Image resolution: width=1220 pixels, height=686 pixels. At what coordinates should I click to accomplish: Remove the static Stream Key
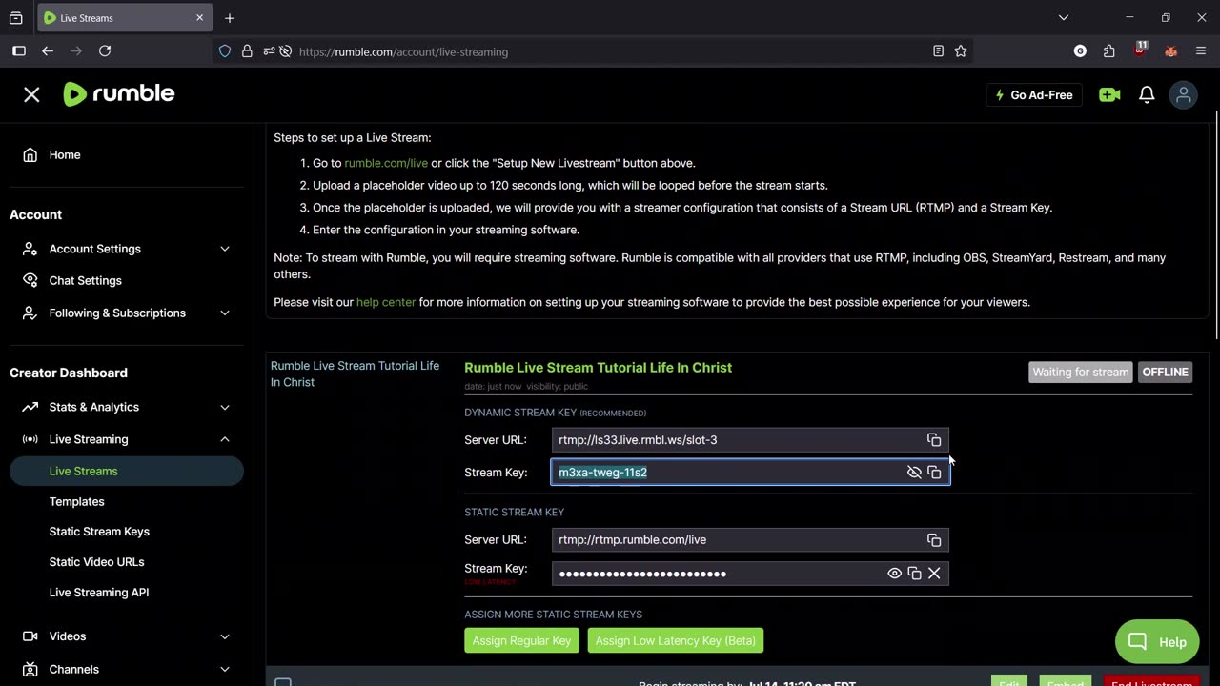(934, 574)
